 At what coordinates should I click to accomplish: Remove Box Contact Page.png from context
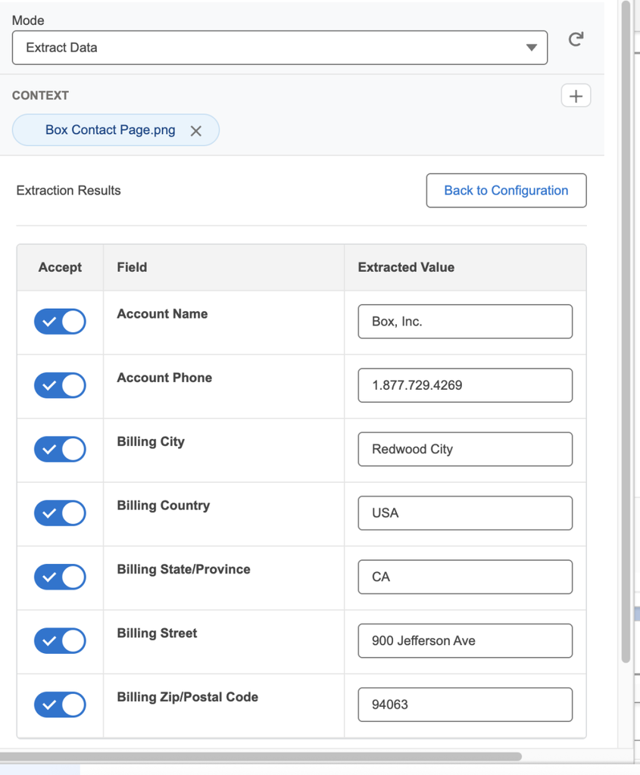tap(196, 131)
